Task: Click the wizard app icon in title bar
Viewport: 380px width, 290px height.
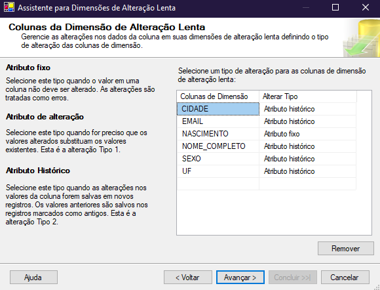Action: point(9,7)
